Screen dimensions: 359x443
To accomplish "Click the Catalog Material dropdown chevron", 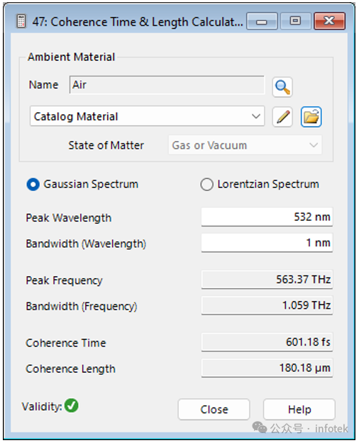I will (256, 116).
